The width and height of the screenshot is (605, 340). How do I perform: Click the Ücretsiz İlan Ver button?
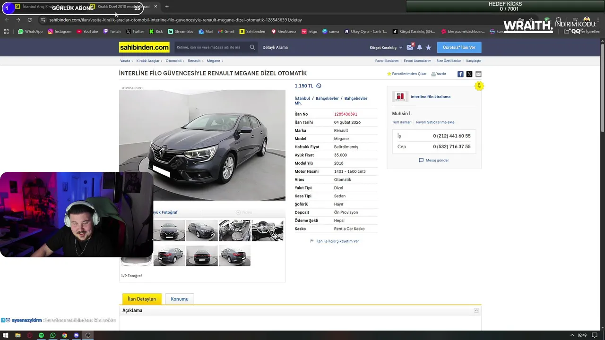click(x=459, y=47)
